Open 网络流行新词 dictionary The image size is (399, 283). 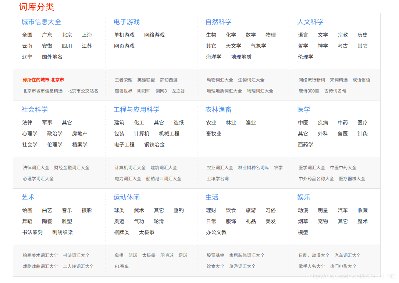312,80
